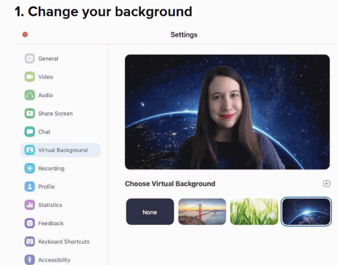Open the Accessibility settings section
The height and width of the screenshot is (265, 337).
point(54,260)
